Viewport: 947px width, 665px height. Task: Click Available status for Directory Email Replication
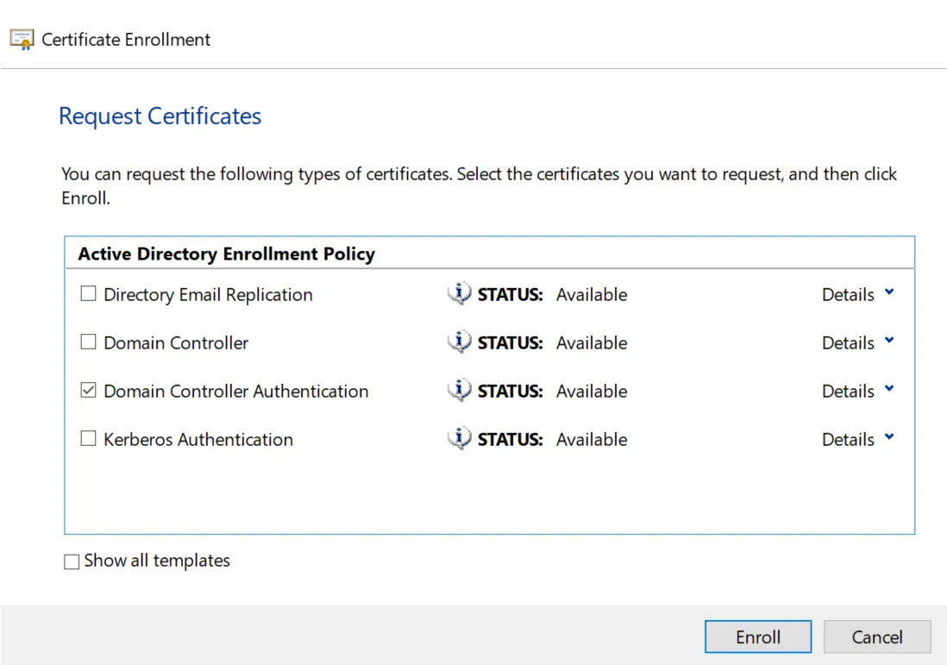[592, 295]
